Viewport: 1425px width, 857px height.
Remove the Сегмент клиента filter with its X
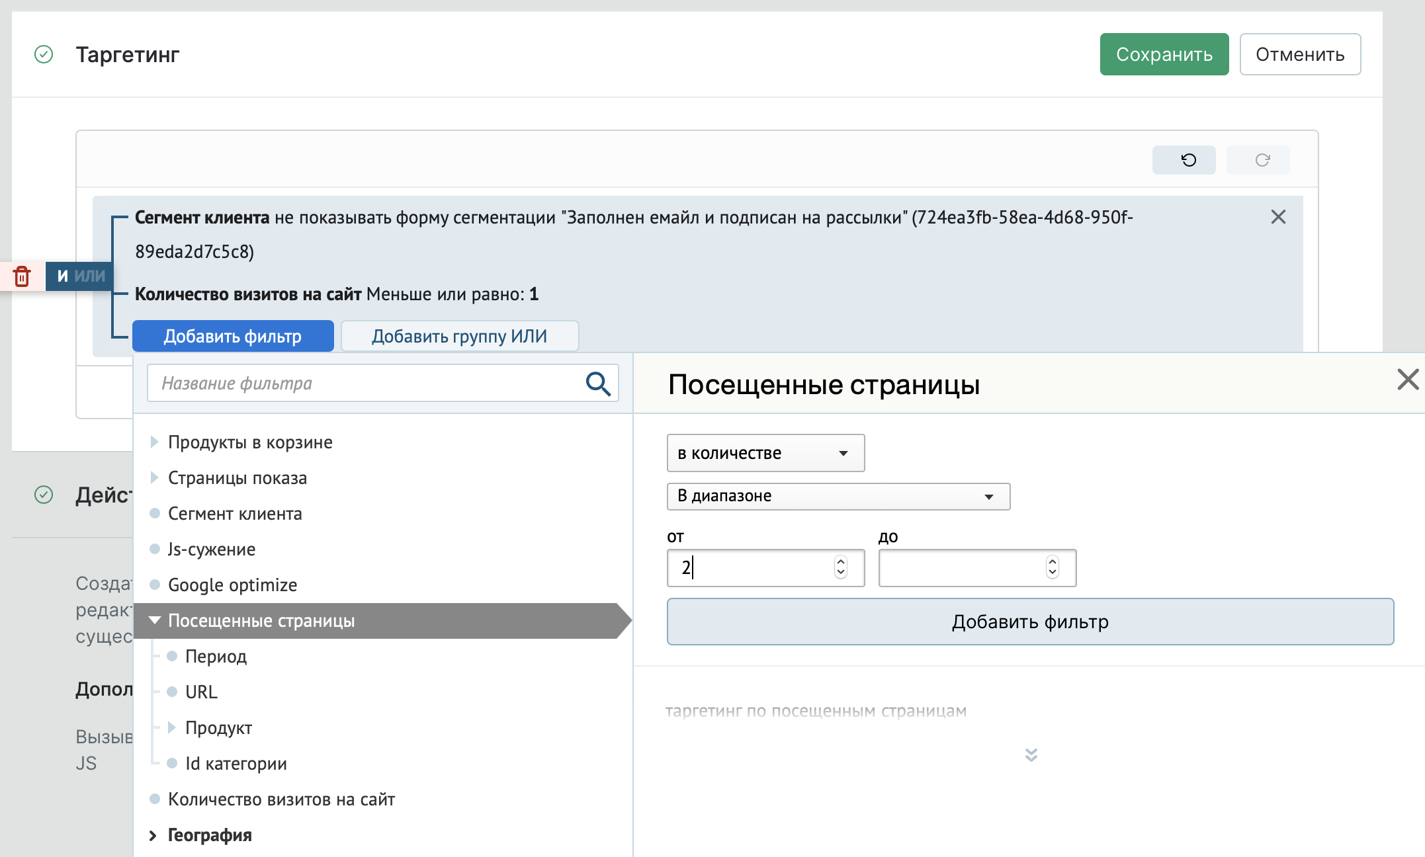click(1278, 217)
